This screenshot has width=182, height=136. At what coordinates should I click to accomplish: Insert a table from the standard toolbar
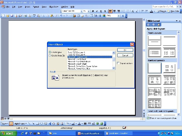coord(78,16)
